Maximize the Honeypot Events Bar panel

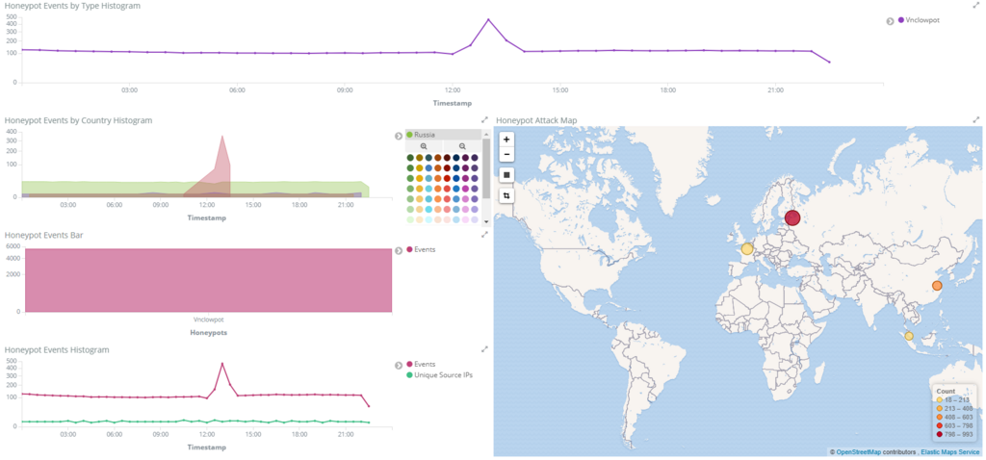(x=485, y=235)
